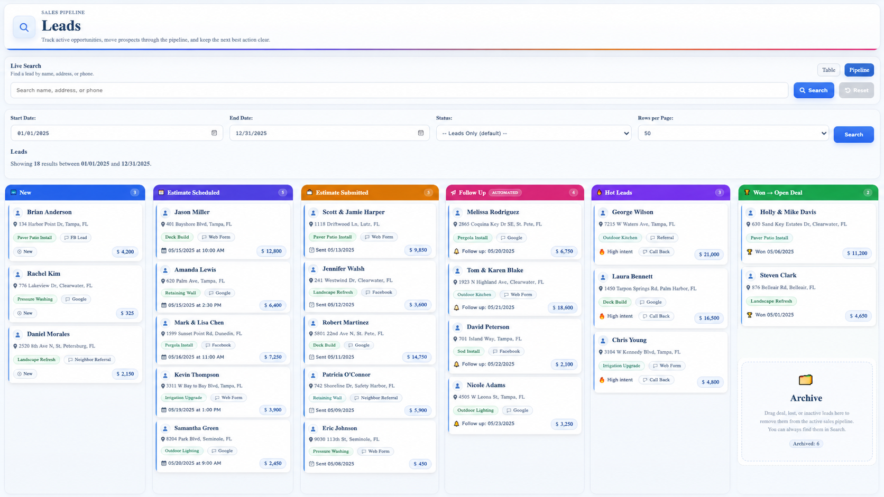Open Kevin Thompson lead card name
Image resolution: width=884 pixels, height=497 pixels.
click(x=197, y=375)
